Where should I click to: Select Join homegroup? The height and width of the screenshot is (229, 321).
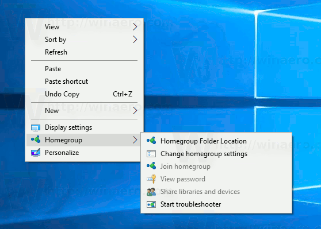tap(216, 166)
